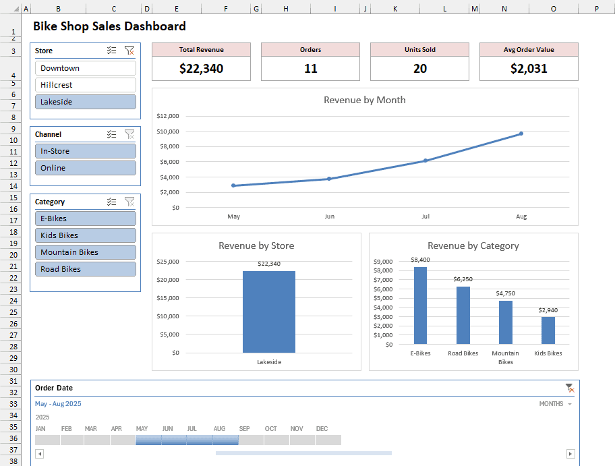The image size is (615, 466).
Task: Select MAR on the timeline
Action: 97,440
